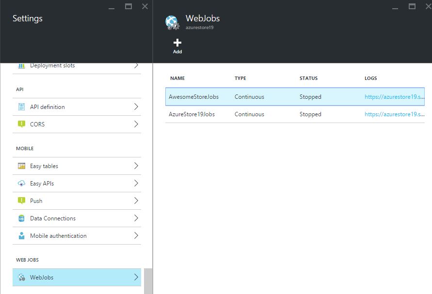
Task: Click the green CORS icon
Action: [21, 124]
